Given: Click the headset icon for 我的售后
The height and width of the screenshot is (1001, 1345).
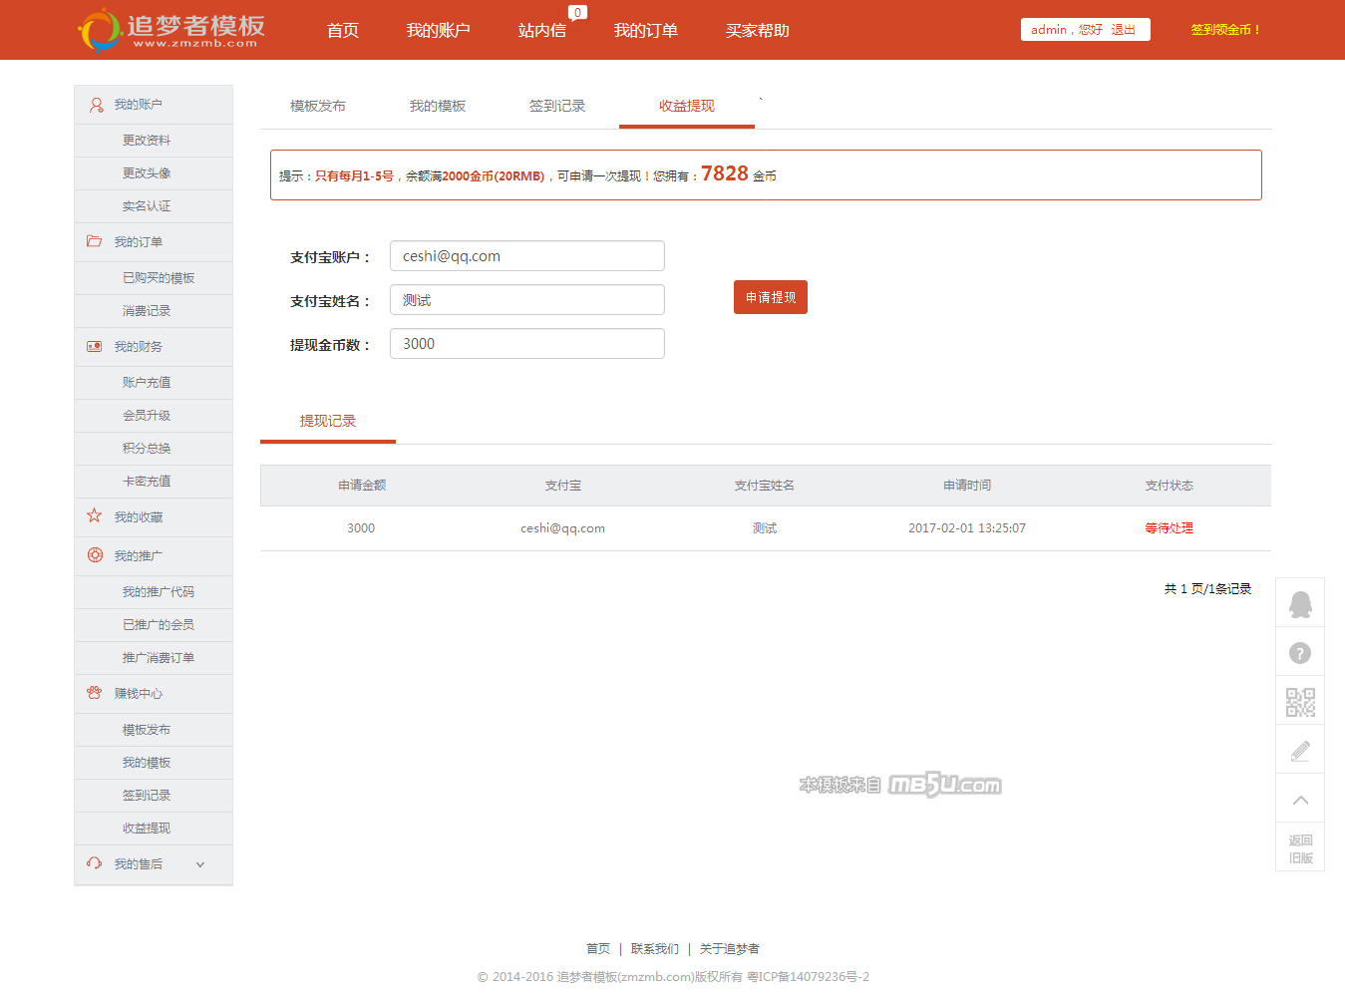Looking at the screenshot, I should point(94,863).
